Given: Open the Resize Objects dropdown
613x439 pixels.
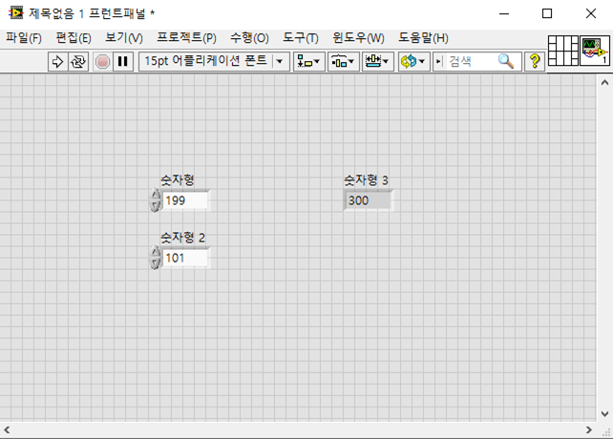Looking at the screenshot, I should click(377, 61).
